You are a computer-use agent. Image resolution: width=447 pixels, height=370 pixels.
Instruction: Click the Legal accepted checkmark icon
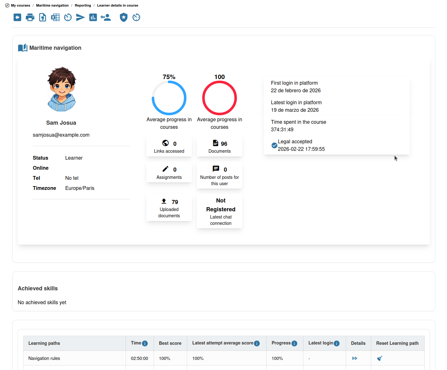point(274,145)
